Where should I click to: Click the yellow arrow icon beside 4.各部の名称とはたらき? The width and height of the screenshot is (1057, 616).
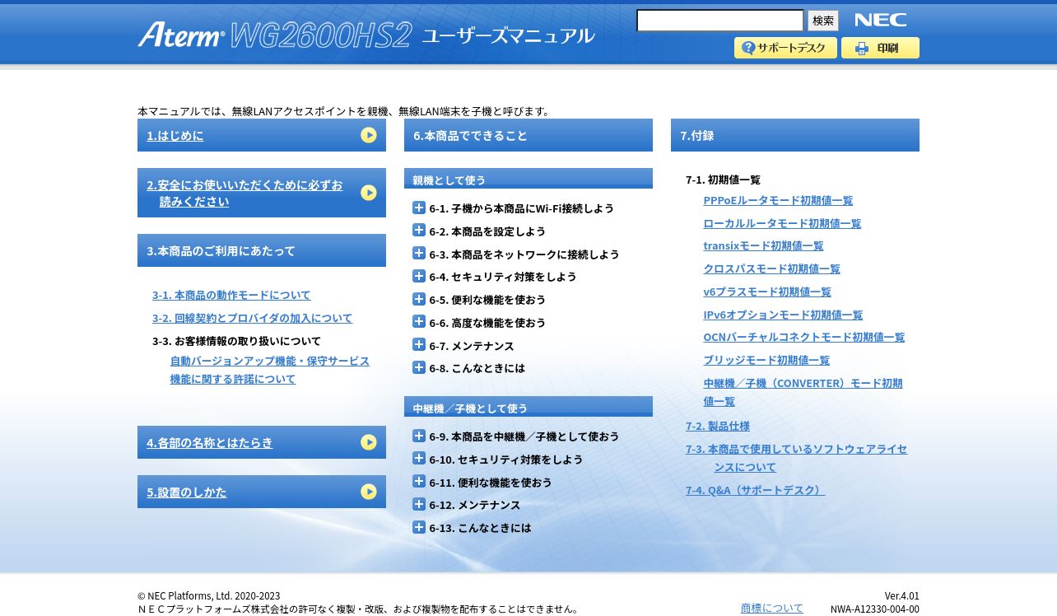(369, 442)
